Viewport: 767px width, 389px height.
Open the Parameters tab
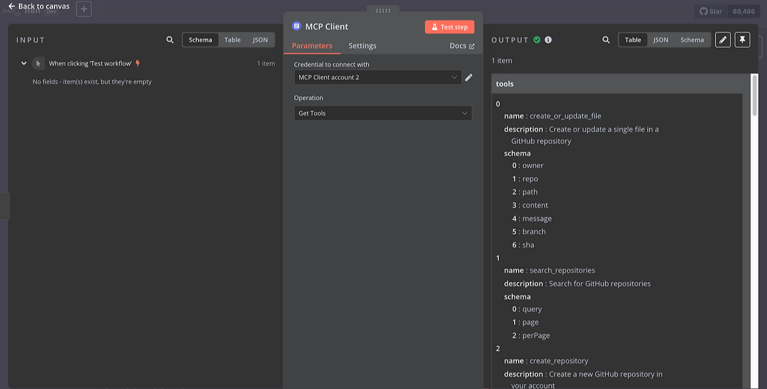[x=312, y=46]
